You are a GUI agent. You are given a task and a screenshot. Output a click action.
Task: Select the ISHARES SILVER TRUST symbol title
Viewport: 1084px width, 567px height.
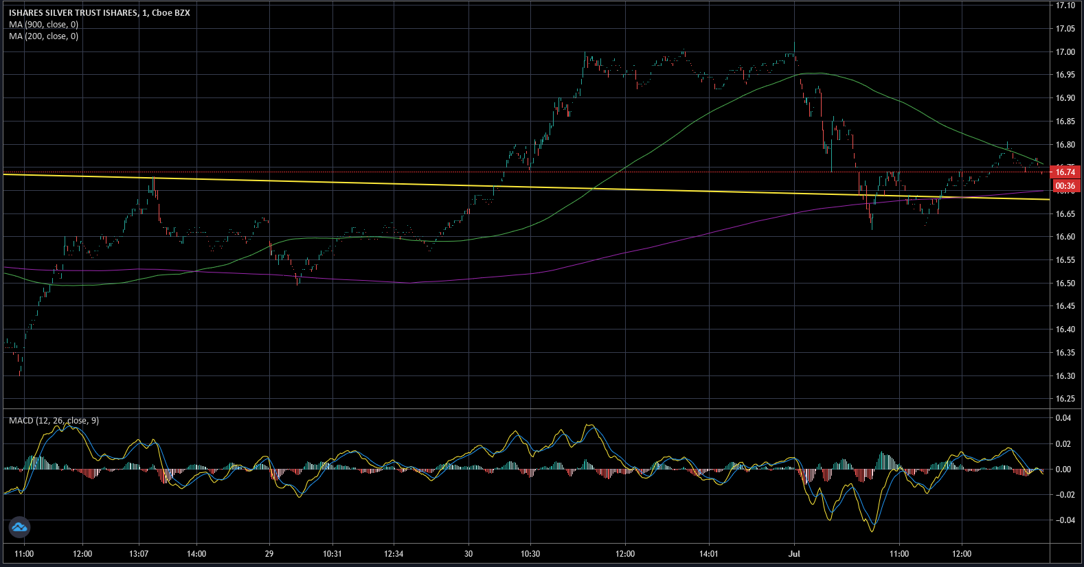(100, 13)
